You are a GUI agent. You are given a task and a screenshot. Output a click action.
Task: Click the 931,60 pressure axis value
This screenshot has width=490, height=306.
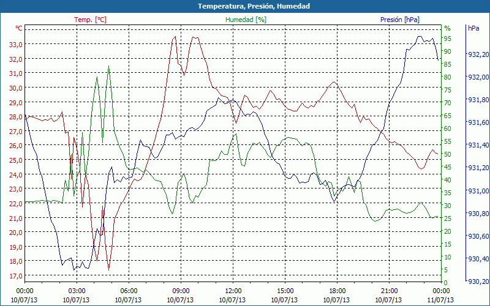(478, 123)
